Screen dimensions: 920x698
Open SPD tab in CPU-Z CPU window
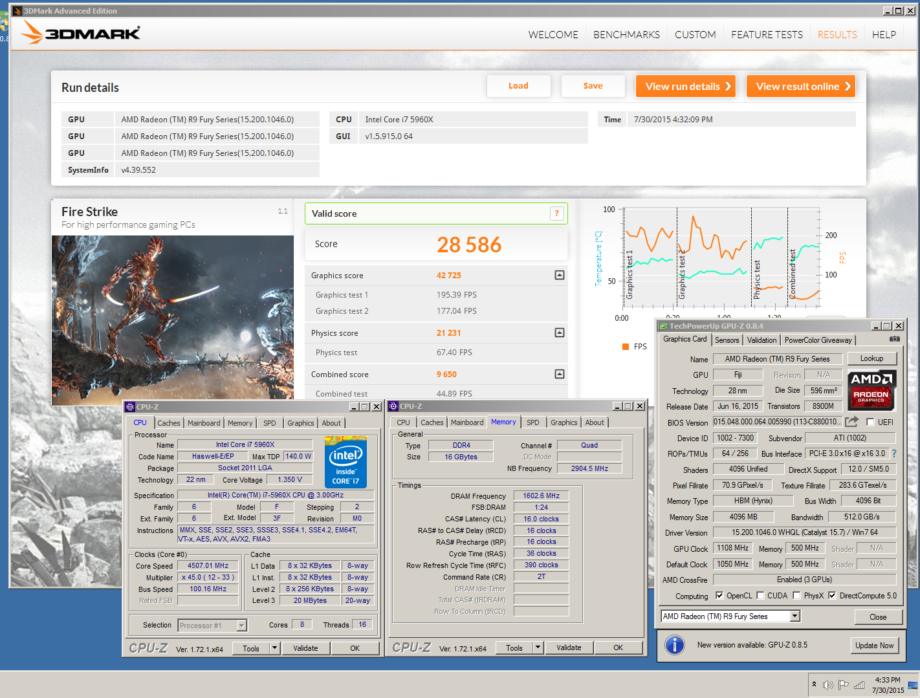coord(269,423)
